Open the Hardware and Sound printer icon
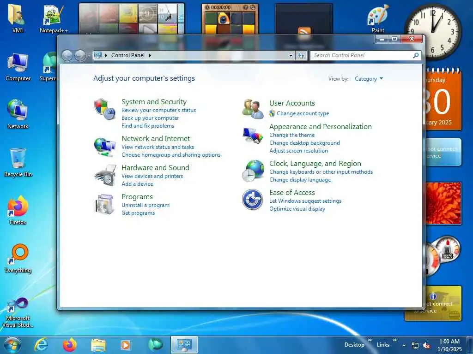The height and width of the screenshot is (354, 473). click(x=105, y=175)
